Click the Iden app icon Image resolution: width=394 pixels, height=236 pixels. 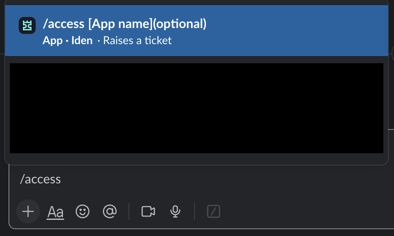27,25
